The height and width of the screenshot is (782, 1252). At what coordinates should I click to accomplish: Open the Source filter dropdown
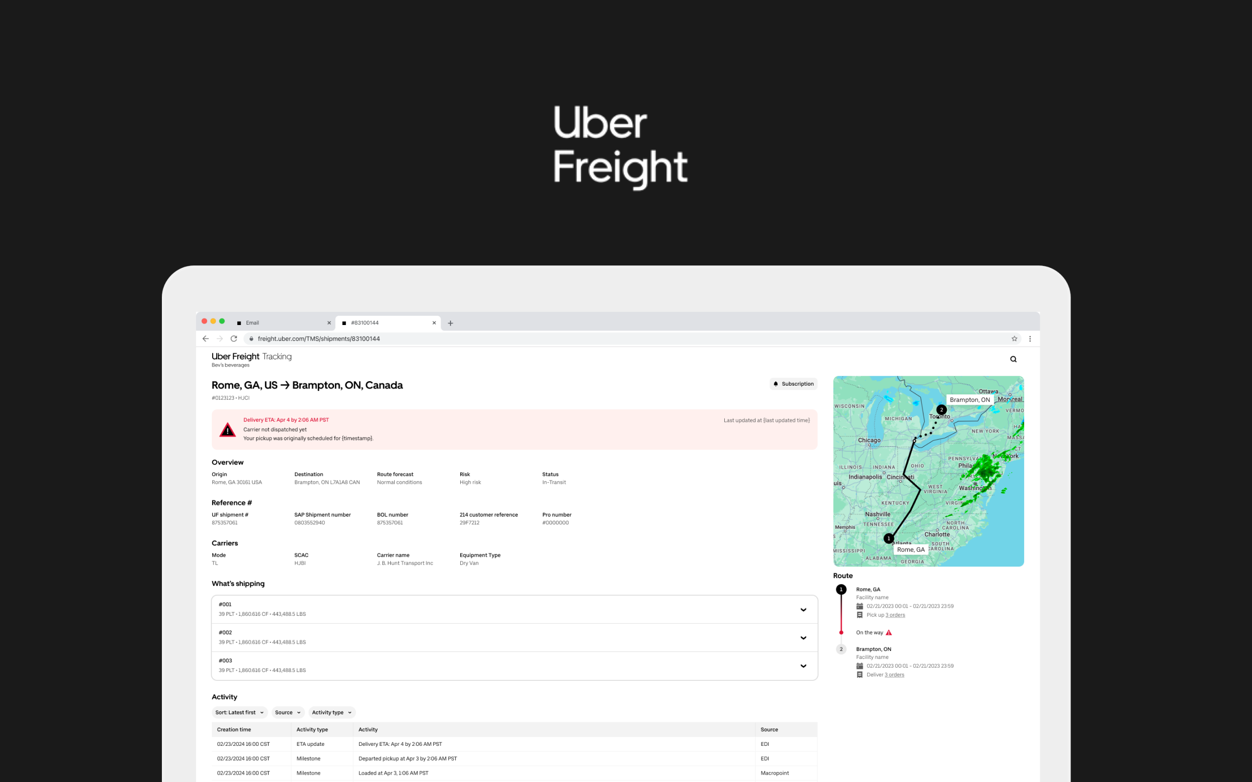288,713
